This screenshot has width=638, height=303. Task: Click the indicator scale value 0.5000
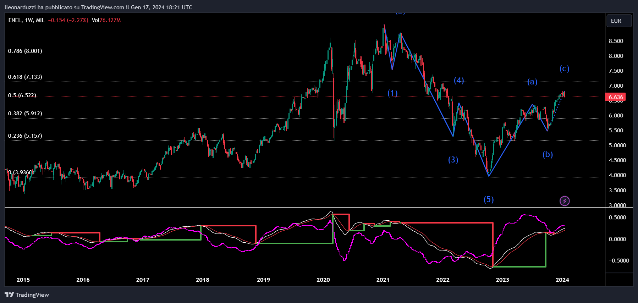point(617,217)
